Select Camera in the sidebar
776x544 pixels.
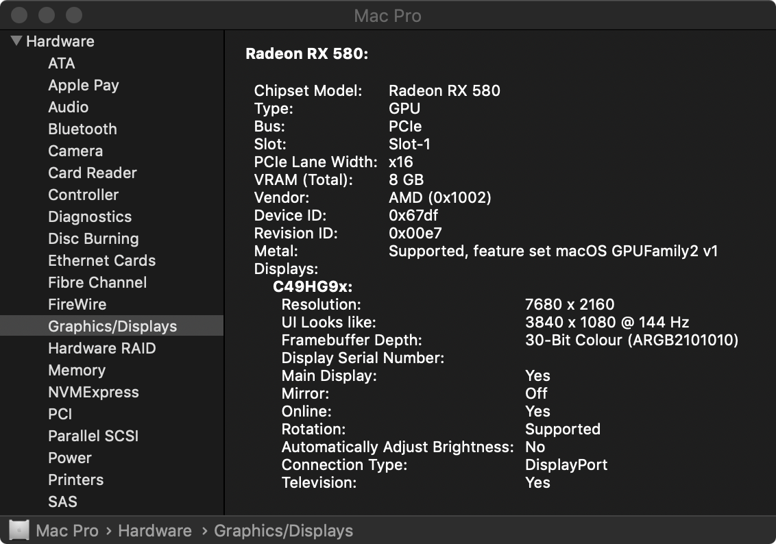click(75, 151)
